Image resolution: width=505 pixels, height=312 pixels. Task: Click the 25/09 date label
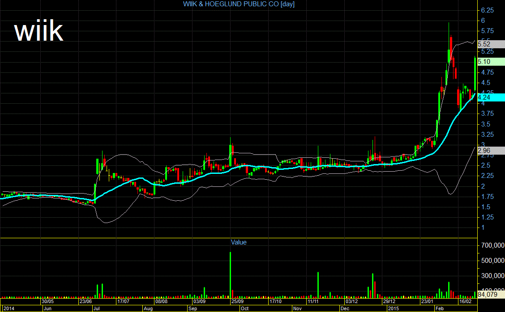click(237, 301)
